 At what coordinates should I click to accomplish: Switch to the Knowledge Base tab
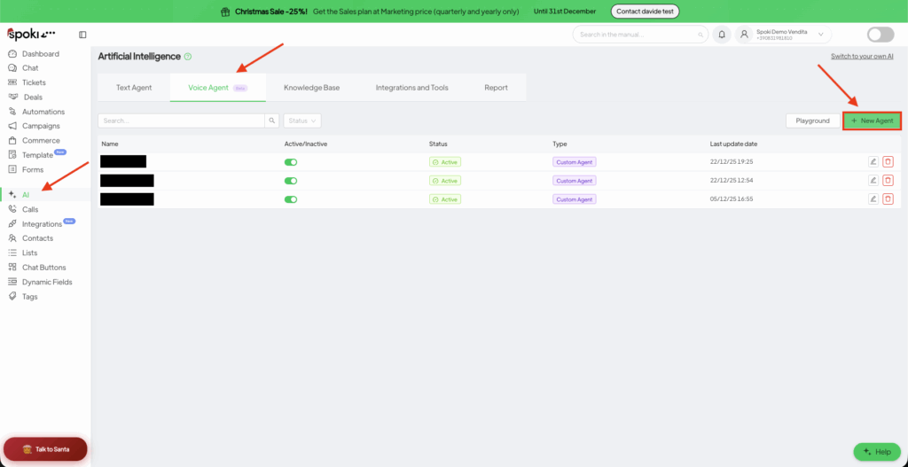click(x=311, y=88)
